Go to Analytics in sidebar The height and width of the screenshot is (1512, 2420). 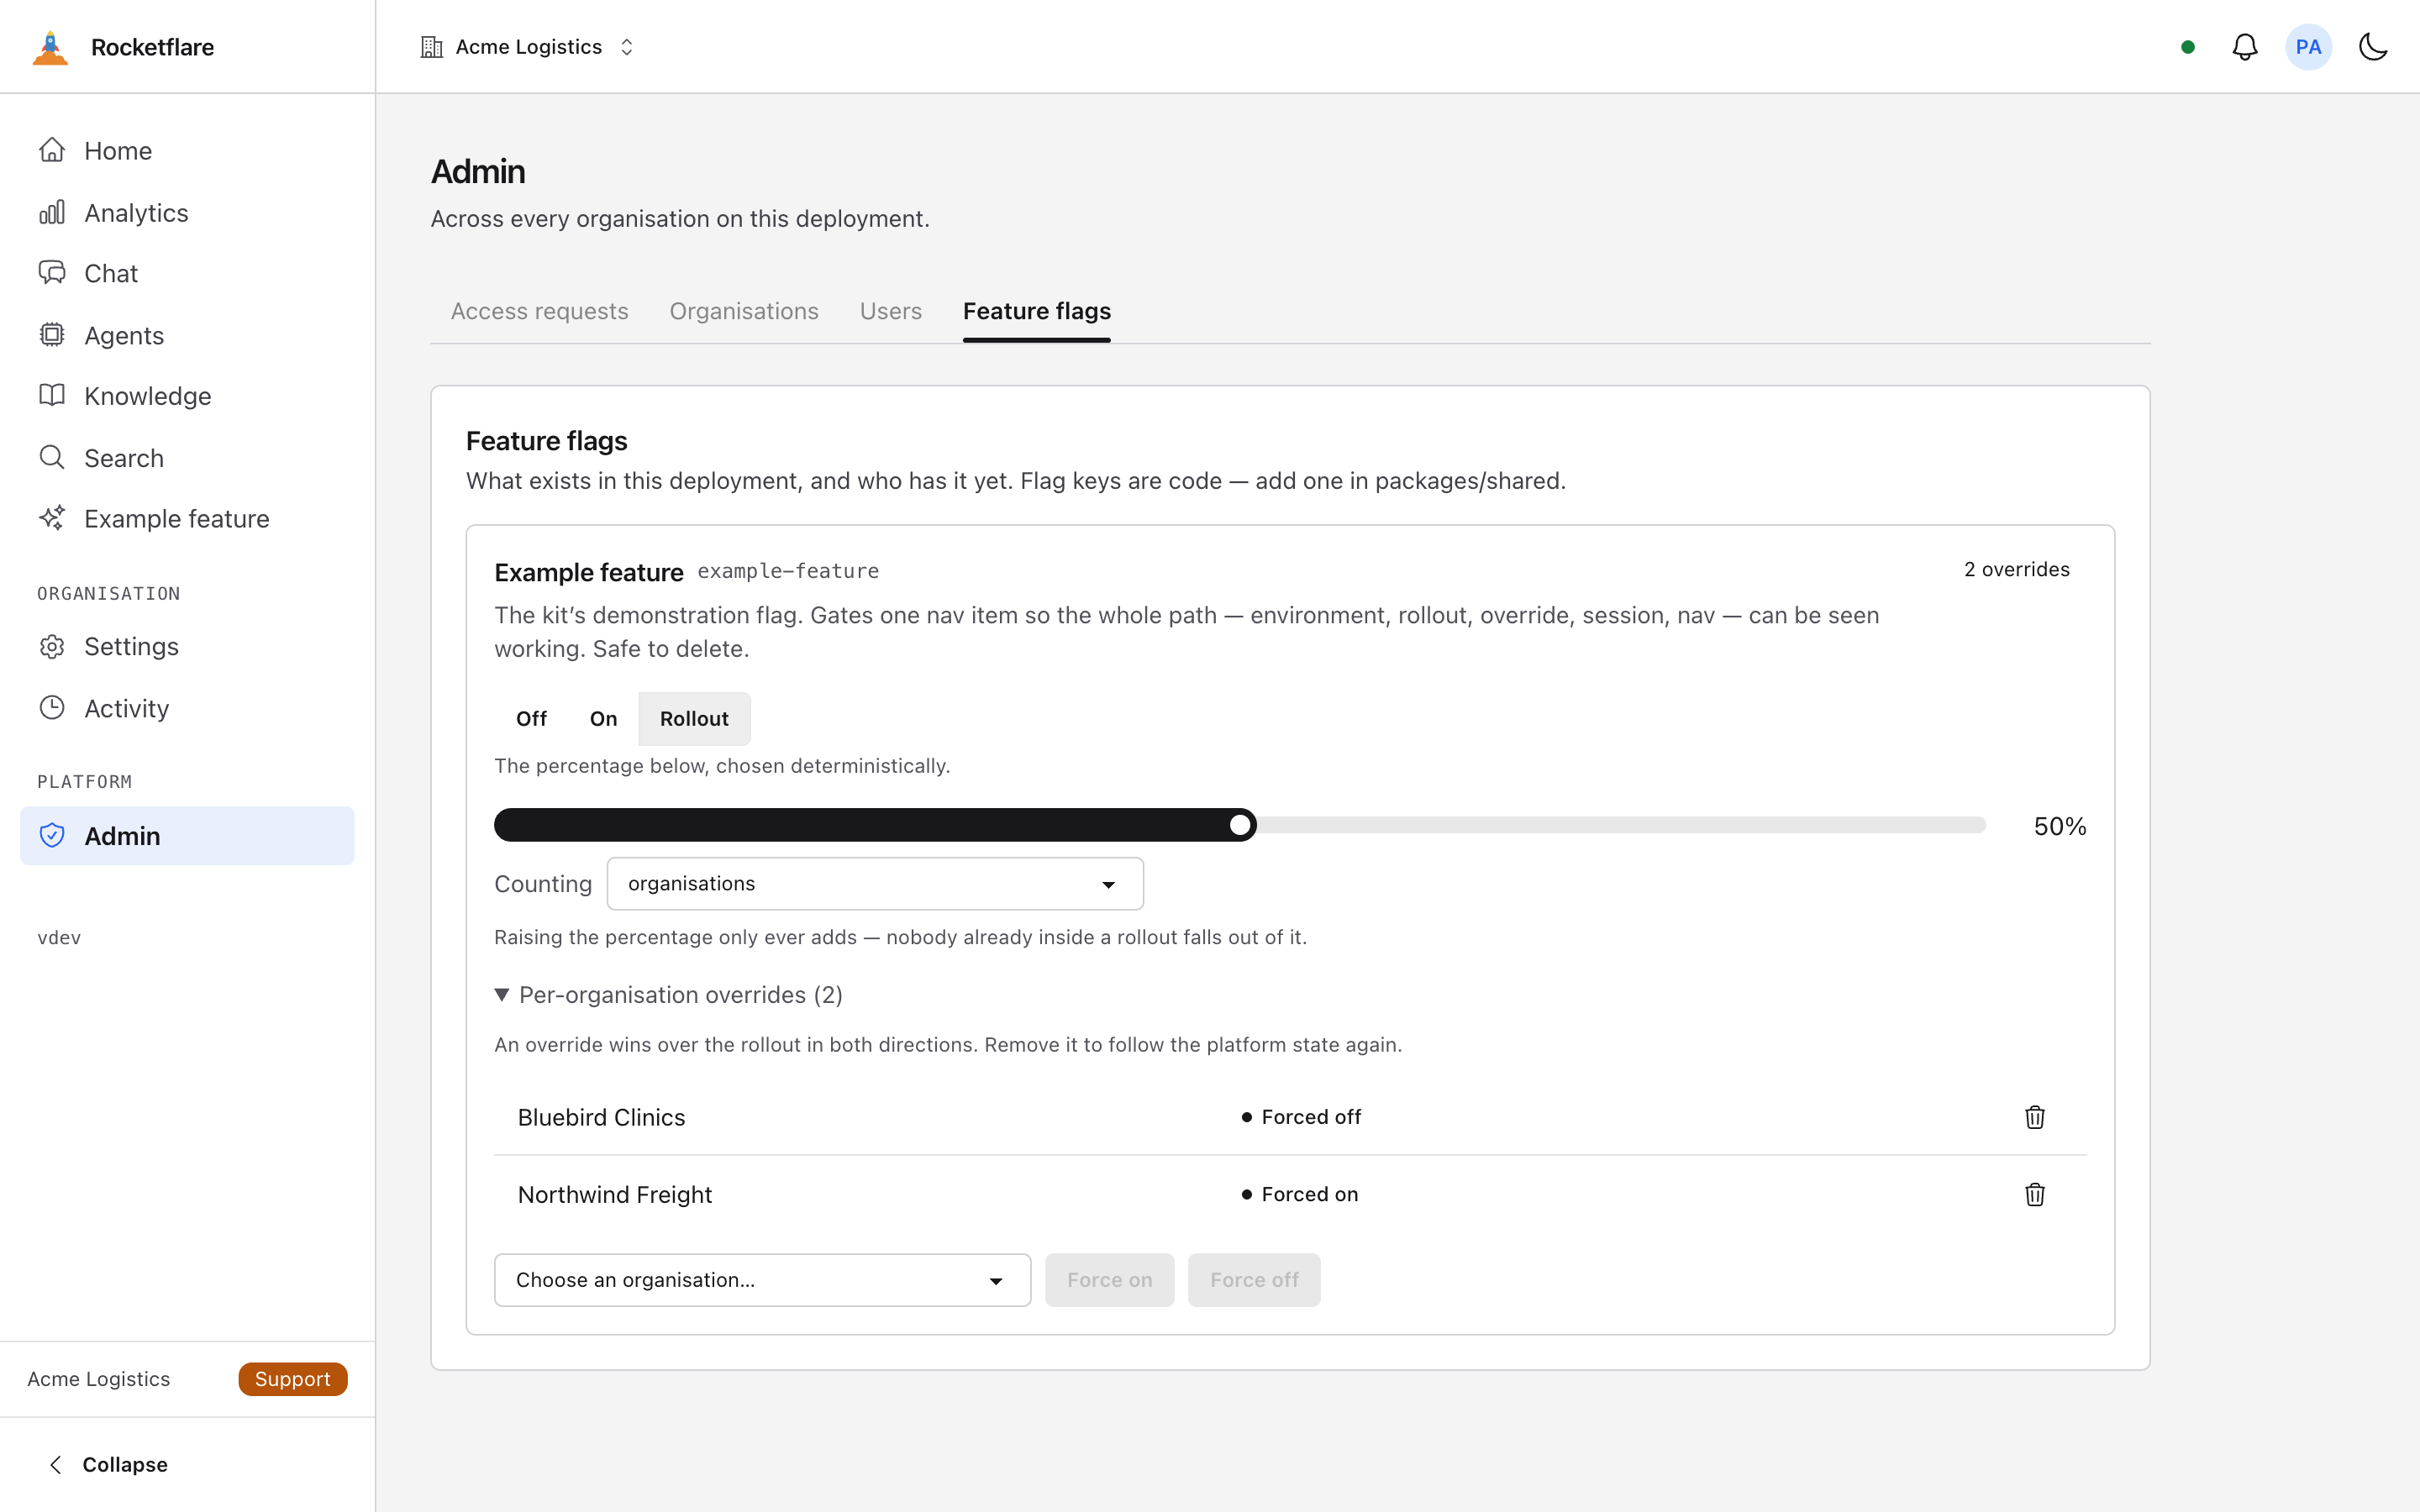(x=187, y=213)
